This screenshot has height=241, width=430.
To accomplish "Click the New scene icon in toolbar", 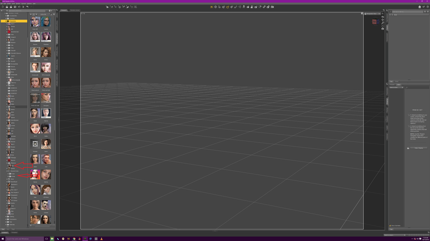I will 3,7.
